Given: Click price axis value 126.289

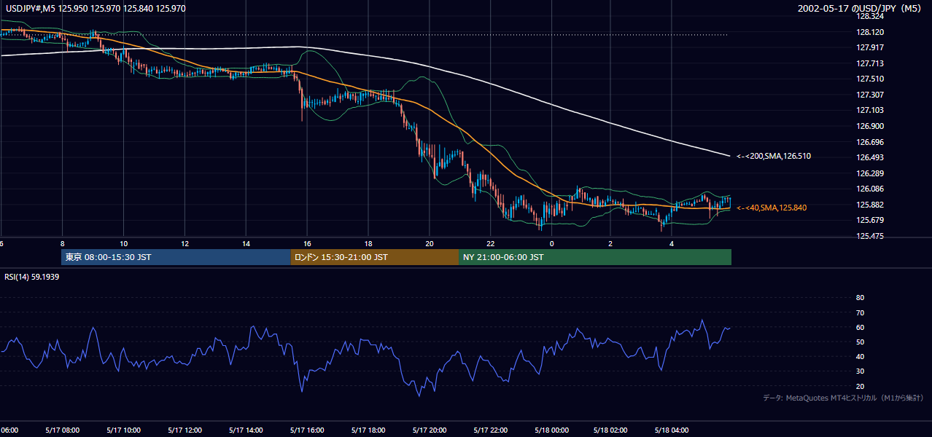Looking at the screenshot, I should [870, 173].
